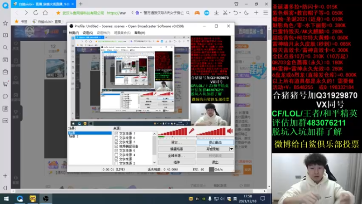This screenshot has height=204, width=362.
Task: Open shopping cart icon in browser sidebar
Action: tap(5, 84)
